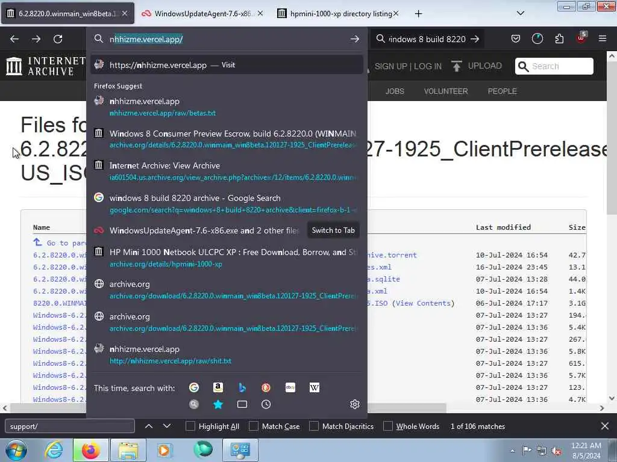Search this time with Amazon
The width and height of the screenshot is (617, 462).
(218, 388)
